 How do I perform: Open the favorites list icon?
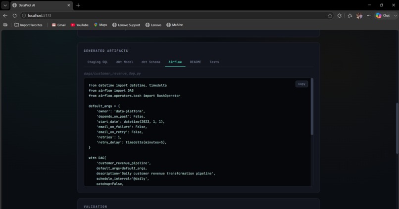tap(350, 16)
